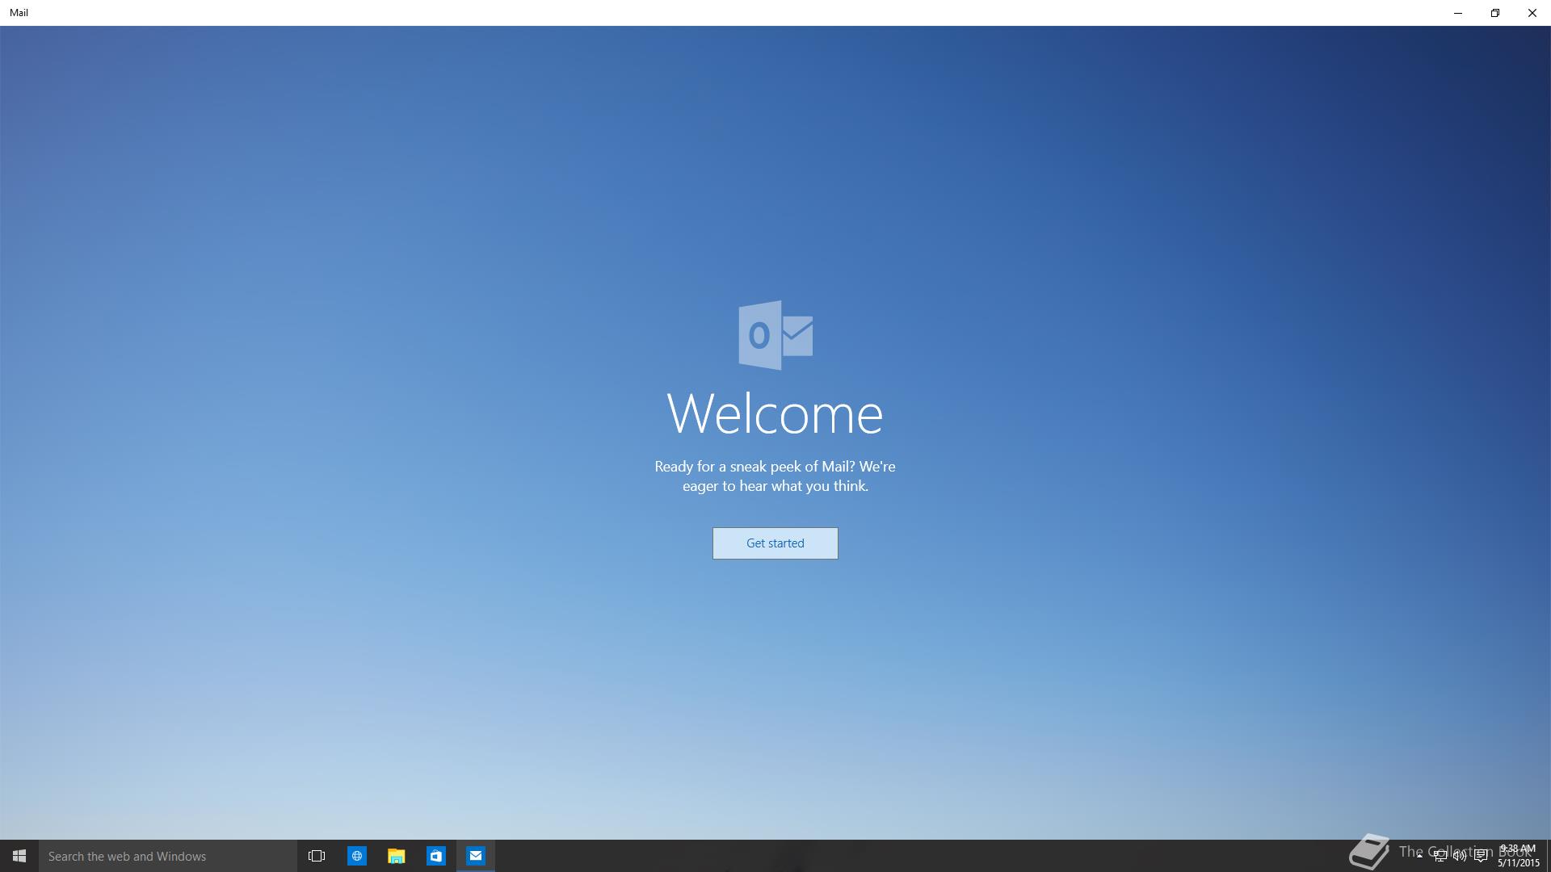The width and height of the screenshot is (1551, 872).
Task: Focus the Search the web and Windows box
Action: (x=168, y=856)
